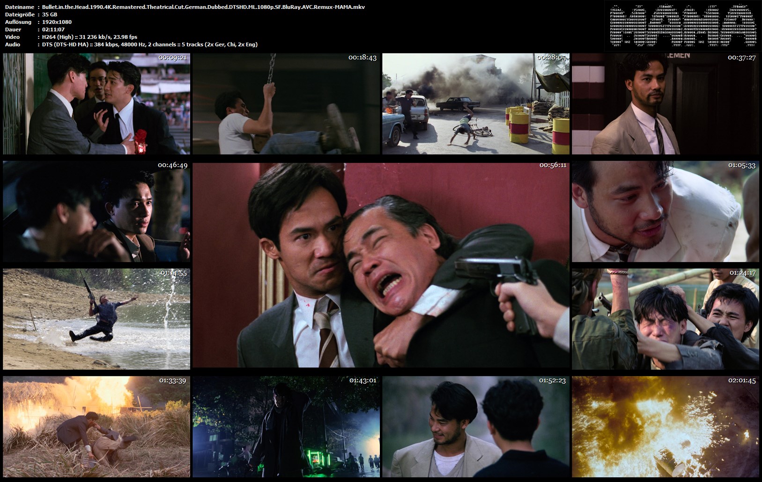Open the thumbnail stamped 00:09:21
The image size is (762, 482).
(96, 104)
